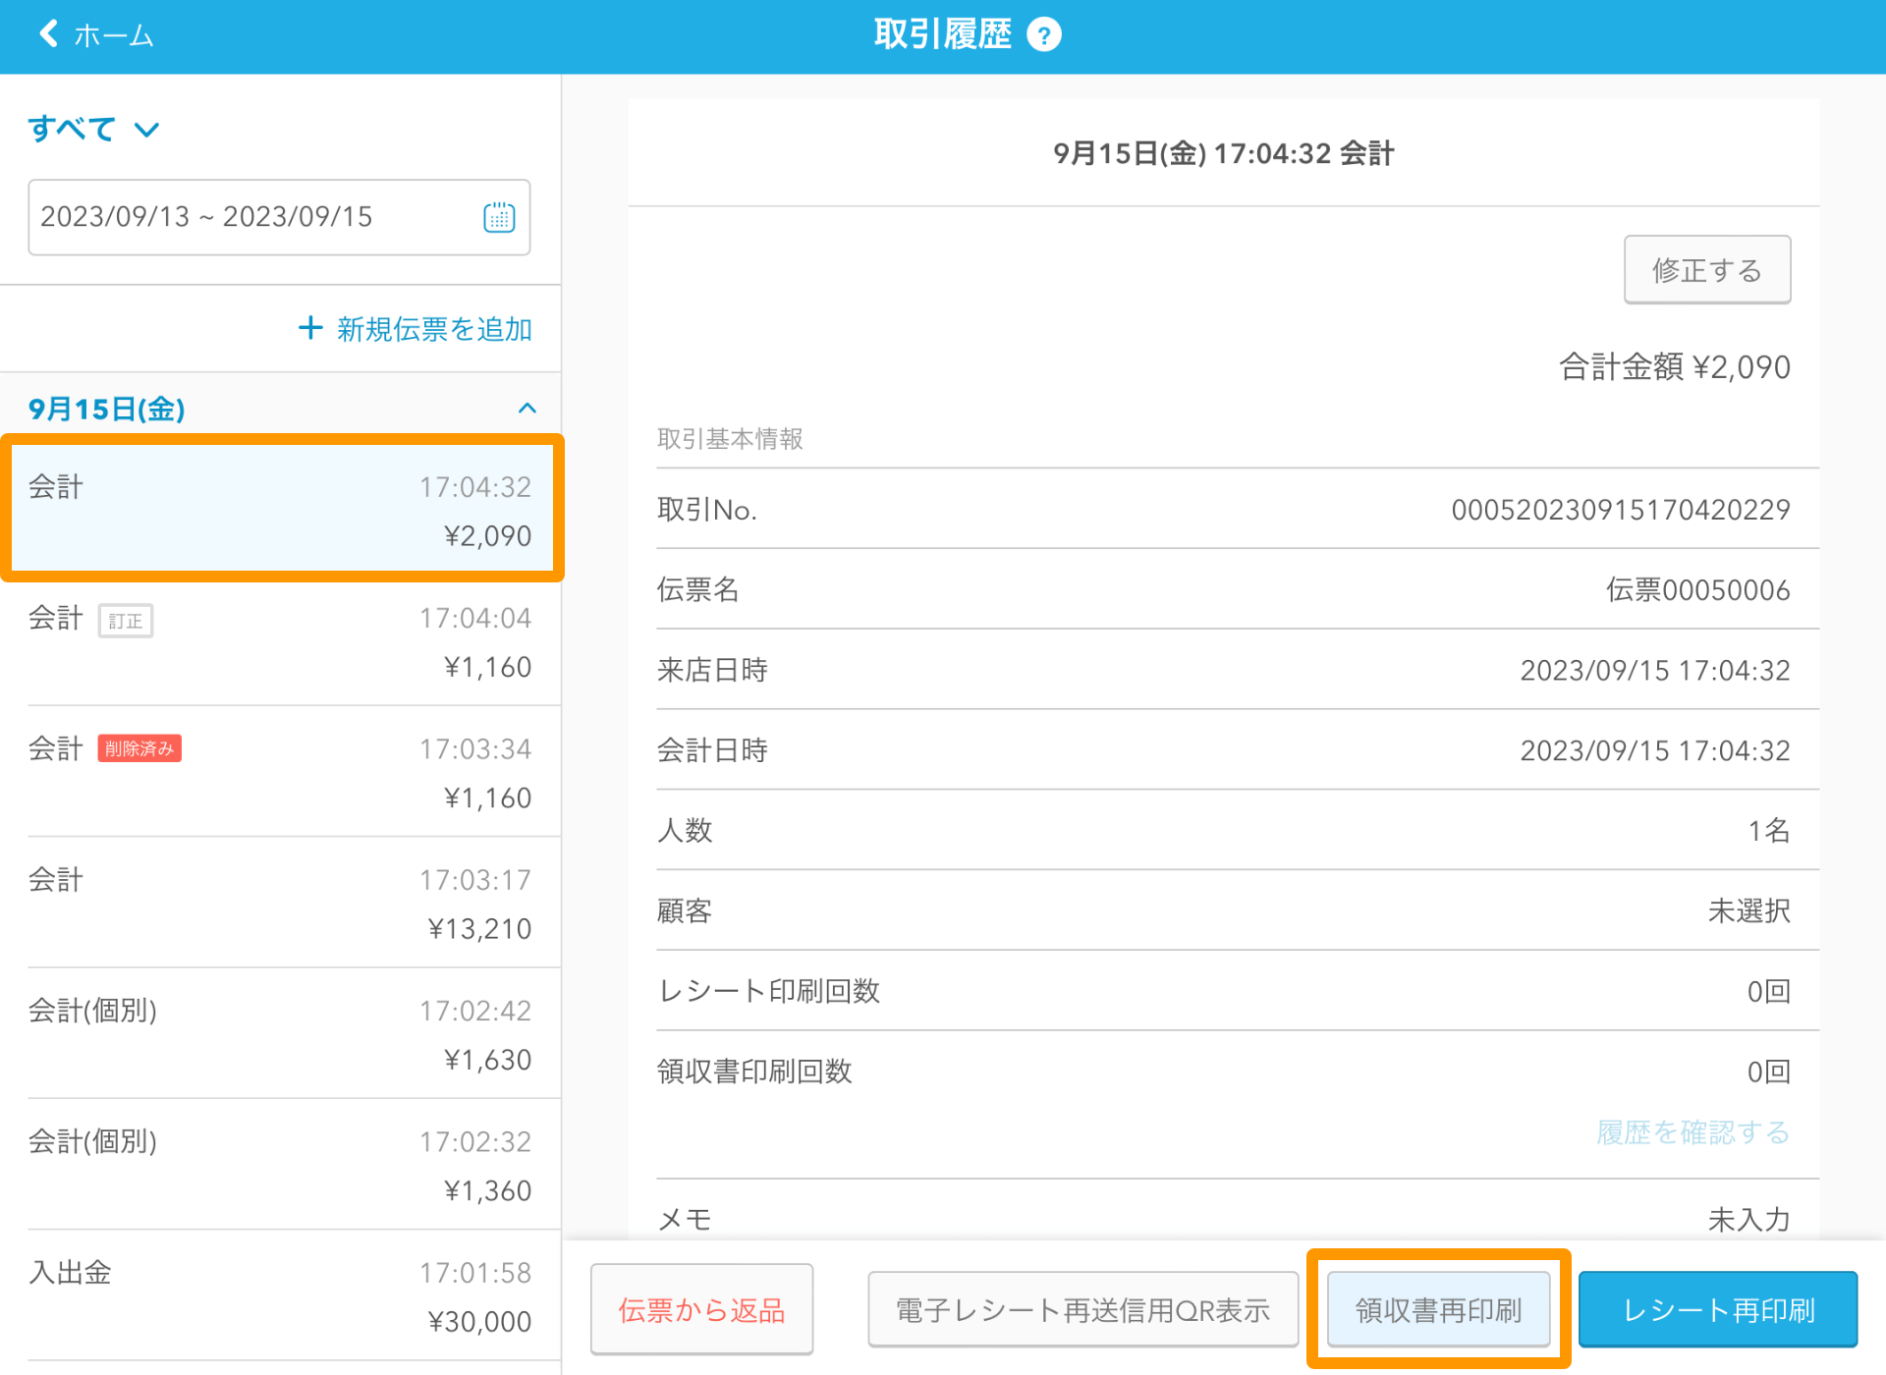1886x1375 pixels.
Task: Click the 修正する button
Action: pos(1710,269)
